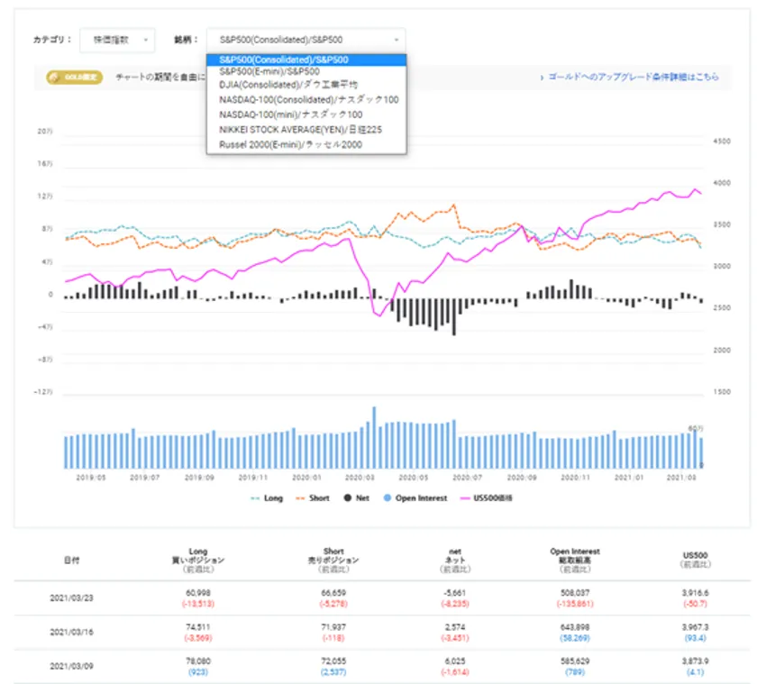
Task: Collapse the 銘柄 dropdown showing S&P500(Consolidated)
Action: [306, 40]
